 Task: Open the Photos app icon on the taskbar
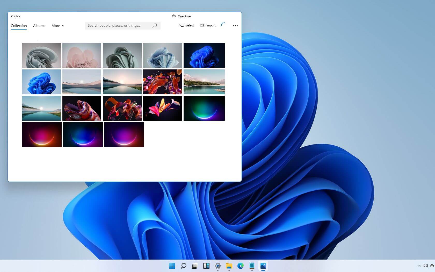(x=263, y=266)
